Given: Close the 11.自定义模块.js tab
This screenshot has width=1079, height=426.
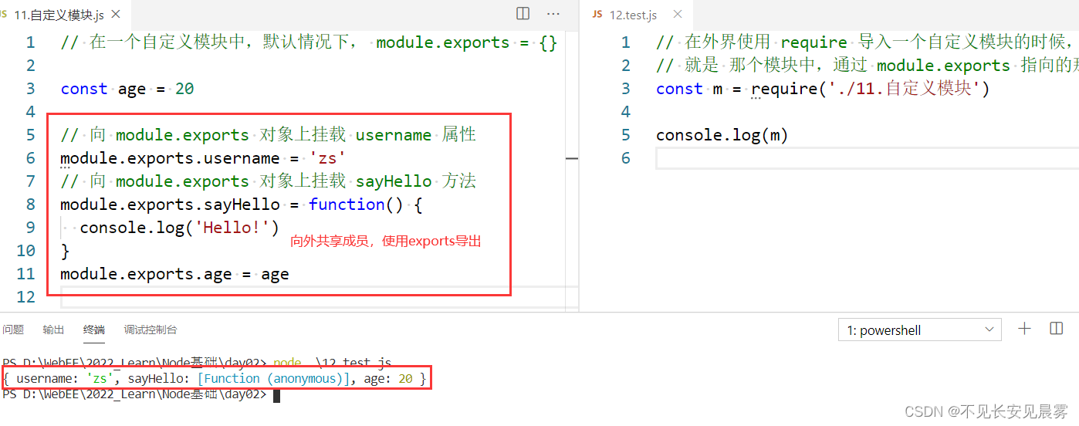Looking at the screenshot, I should (117, 15).
